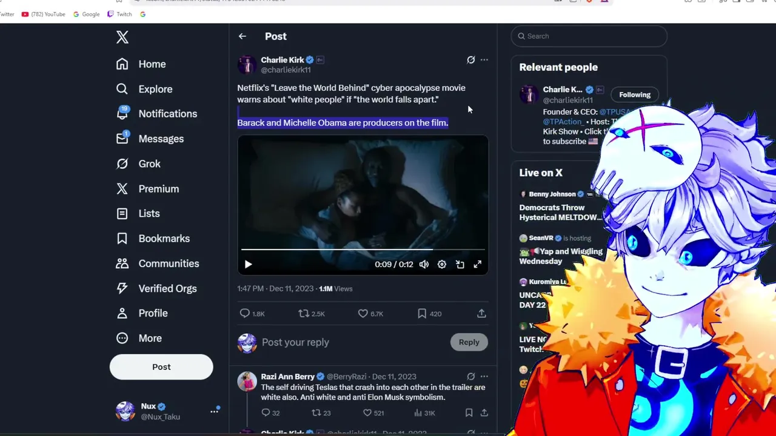Click the Grok icon on Charlie Kirk's post
The height and width of the screenshot is (436, 776).
tap(470, 60)
